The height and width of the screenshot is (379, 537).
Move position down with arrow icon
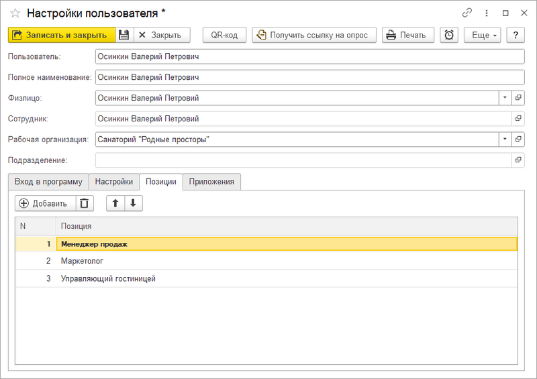point(133,204)
